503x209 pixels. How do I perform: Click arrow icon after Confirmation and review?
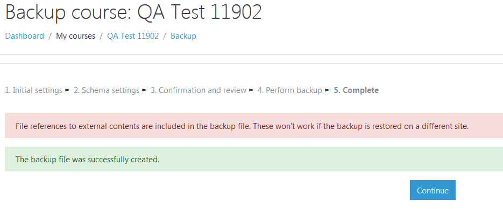point(252,90)
